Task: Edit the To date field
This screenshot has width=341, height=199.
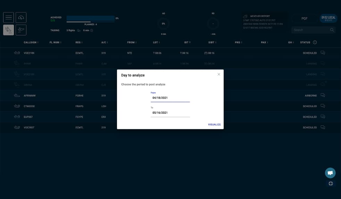Action: [170, 113]
